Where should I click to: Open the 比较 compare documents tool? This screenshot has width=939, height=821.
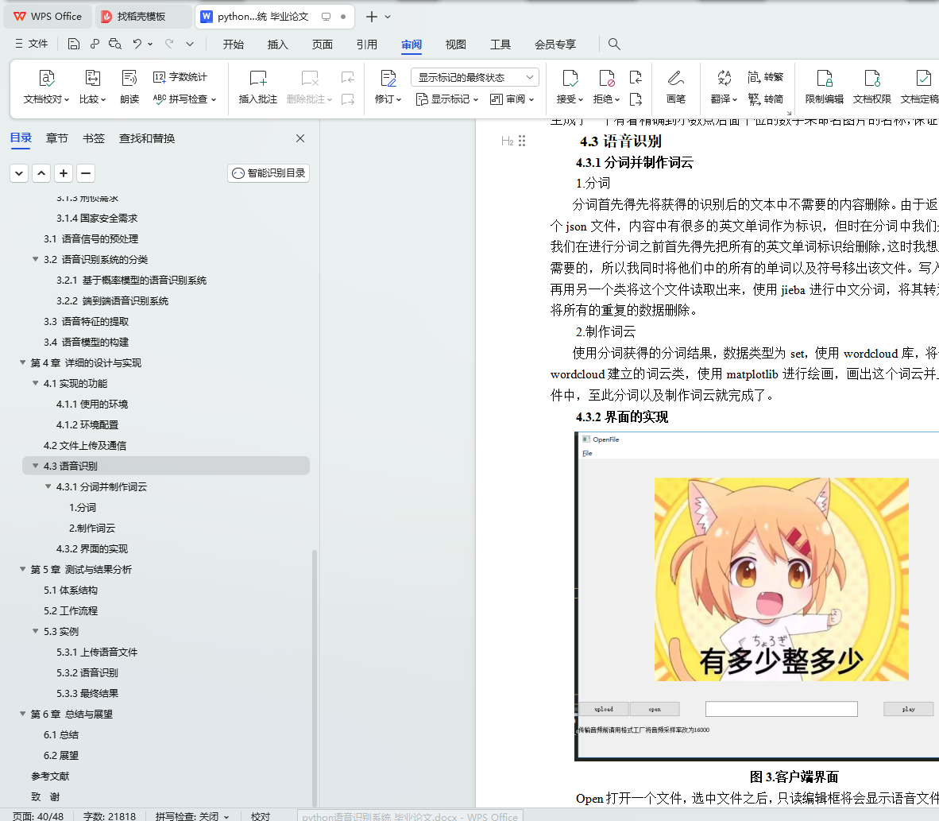coord(92,87)
